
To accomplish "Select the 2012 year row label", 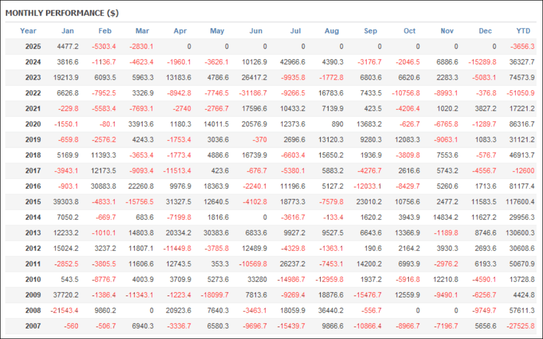I will pyautogui.click(x=33, y=248).
